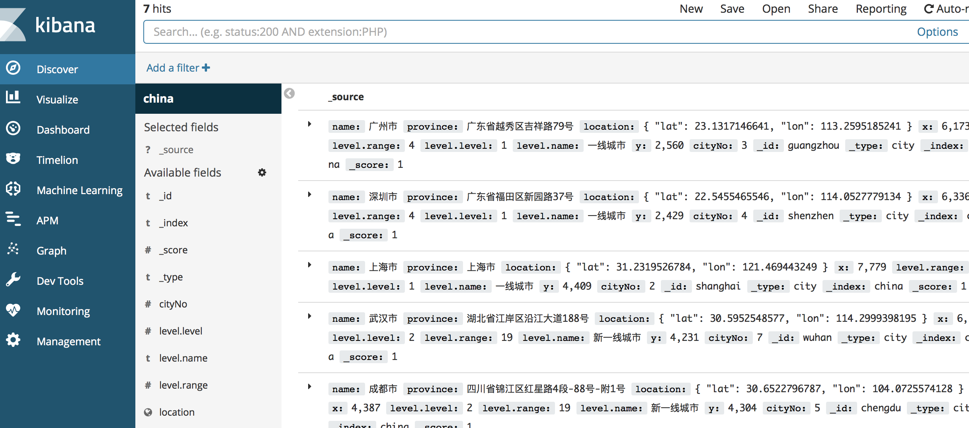The height and width of the screenshot is (428, 969).
Task: Select the level.range field name
Action: [x=184, y=385]
